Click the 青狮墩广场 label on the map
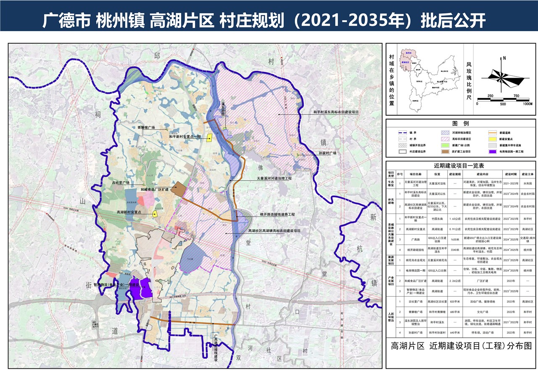The height and width of the screenshot is (381, 538). (x=147, y=128)
